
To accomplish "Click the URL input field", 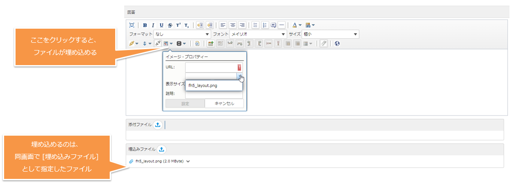I will tap(211, 67).
